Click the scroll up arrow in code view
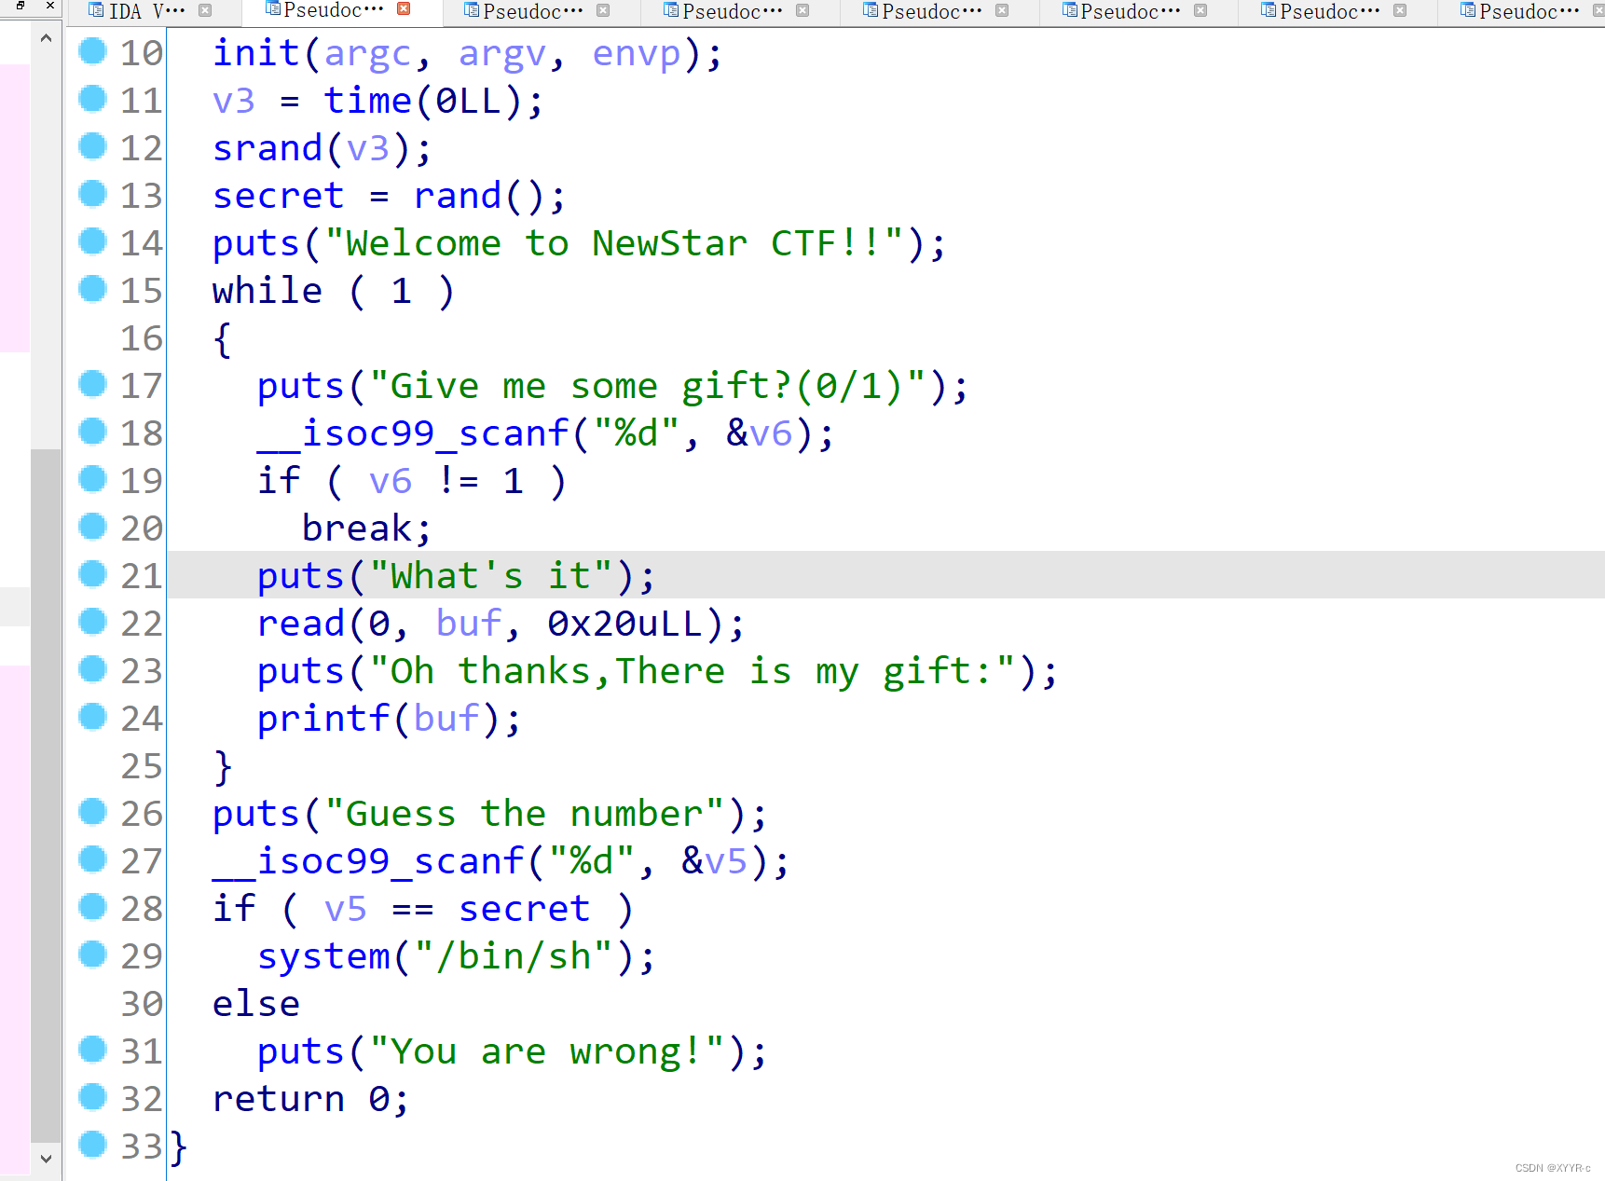Image resolution: width=1605 pixels, height=1181 pixels. (x=46, y=39)
